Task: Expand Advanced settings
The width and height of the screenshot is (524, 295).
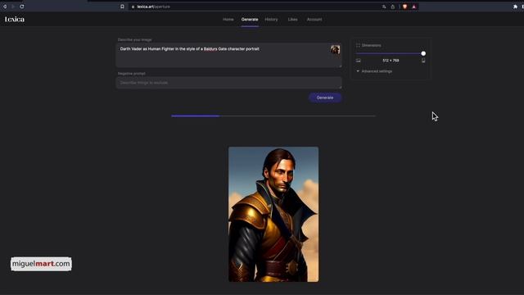Action: tap(374, 71)
